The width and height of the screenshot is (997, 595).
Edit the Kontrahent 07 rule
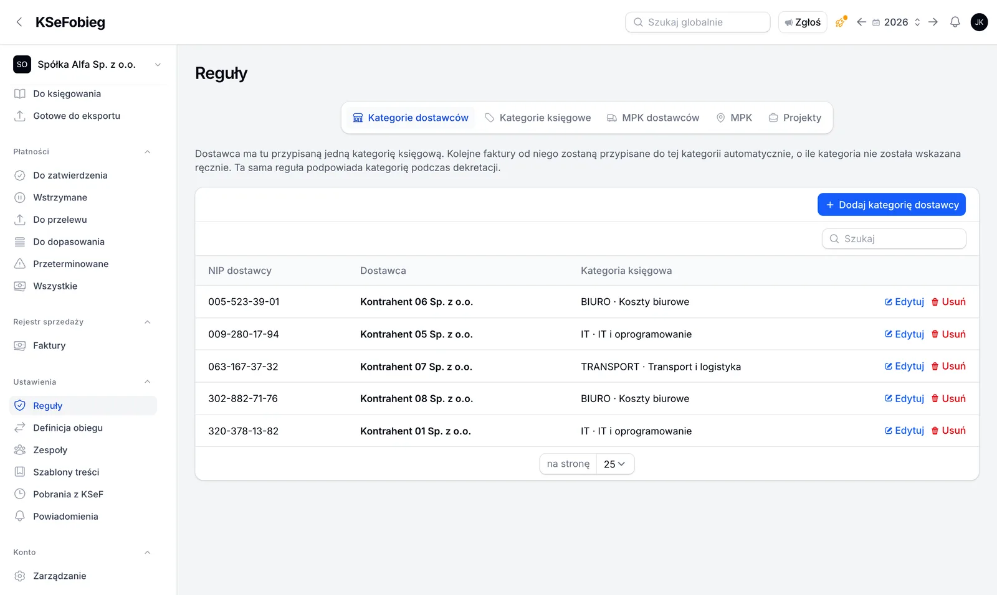(905, 367)
